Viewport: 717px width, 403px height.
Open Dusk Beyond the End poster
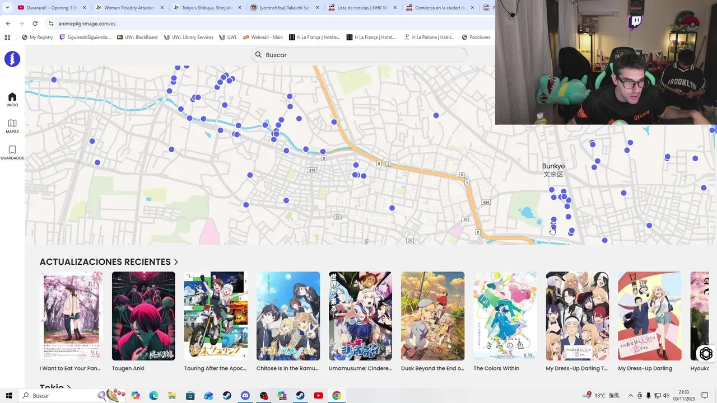pos(432,316)
